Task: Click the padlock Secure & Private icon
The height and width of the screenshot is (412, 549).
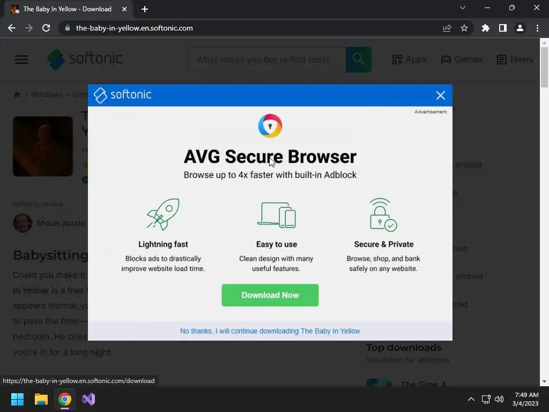Action: point(383,215)
